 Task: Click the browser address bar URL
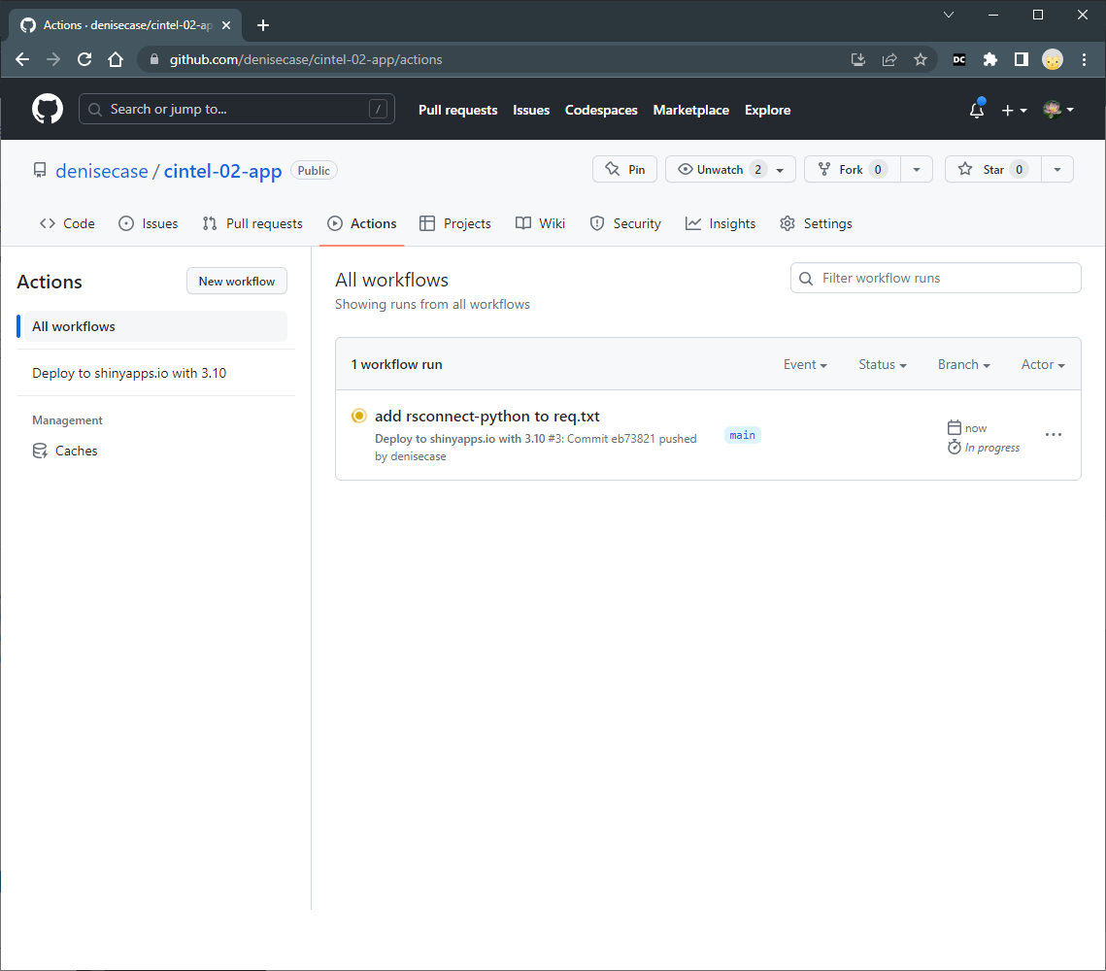pyautogui.click(x=306, y=60)
